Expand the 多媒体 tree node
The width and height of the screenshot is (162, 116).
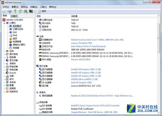point(4,64)
